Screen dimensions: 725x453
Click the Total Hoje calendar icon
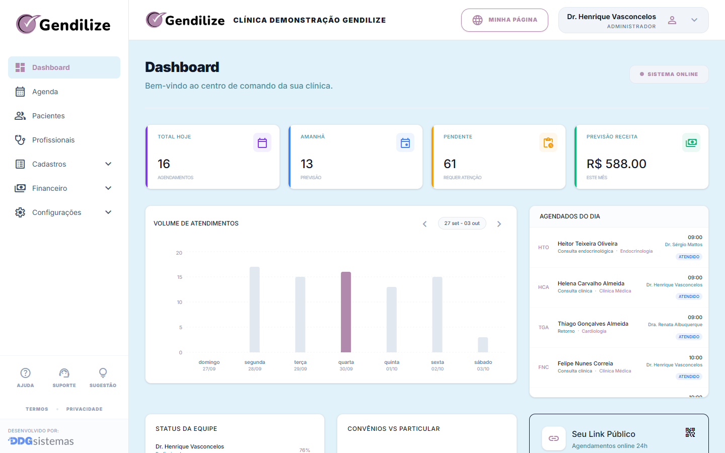pos(262,143)
